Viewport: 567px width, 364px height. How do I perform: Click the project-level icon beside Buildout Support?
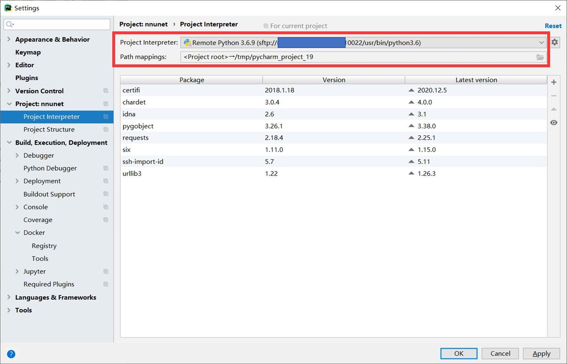click(106, 194)
